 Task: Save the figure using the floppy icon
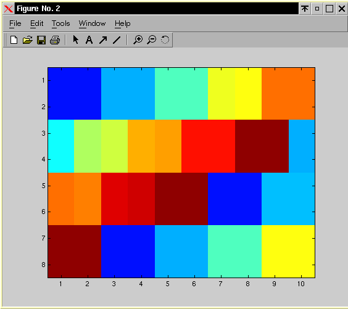(x=41, y=40)
